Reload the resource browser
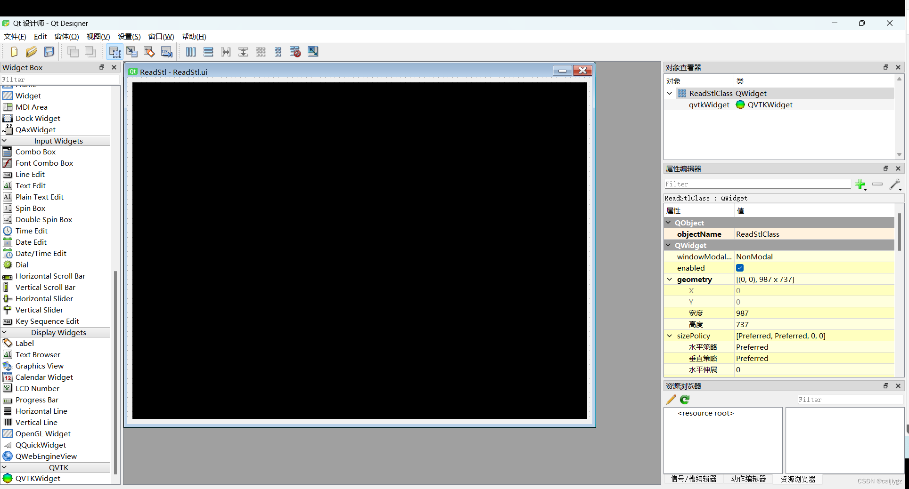Screen dimensions: 909x489 coord(684,399)
